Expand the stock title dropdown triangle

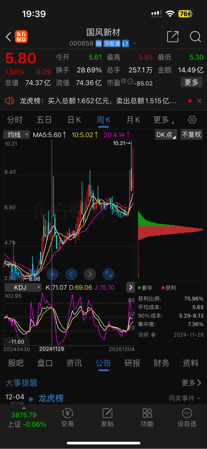pyautogui.click(x=134, y=43)
